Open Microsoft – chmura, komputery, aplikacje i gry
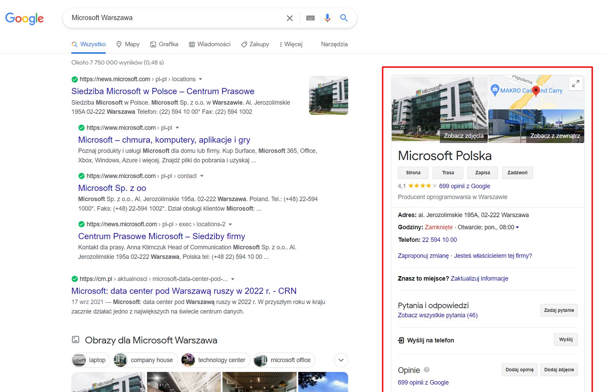Image resolution: width=606 pixels, height=392 pixels. (164, 140)
